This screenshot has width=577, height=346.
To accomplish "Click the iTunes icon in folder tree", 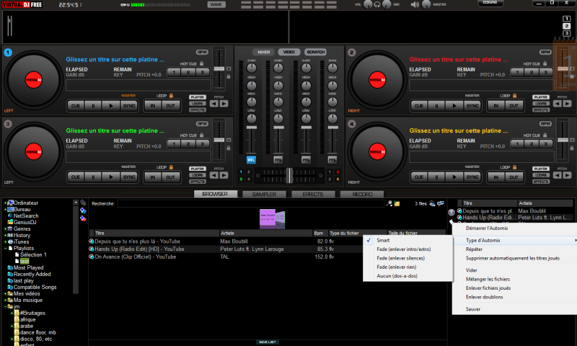I will point(9,241).
